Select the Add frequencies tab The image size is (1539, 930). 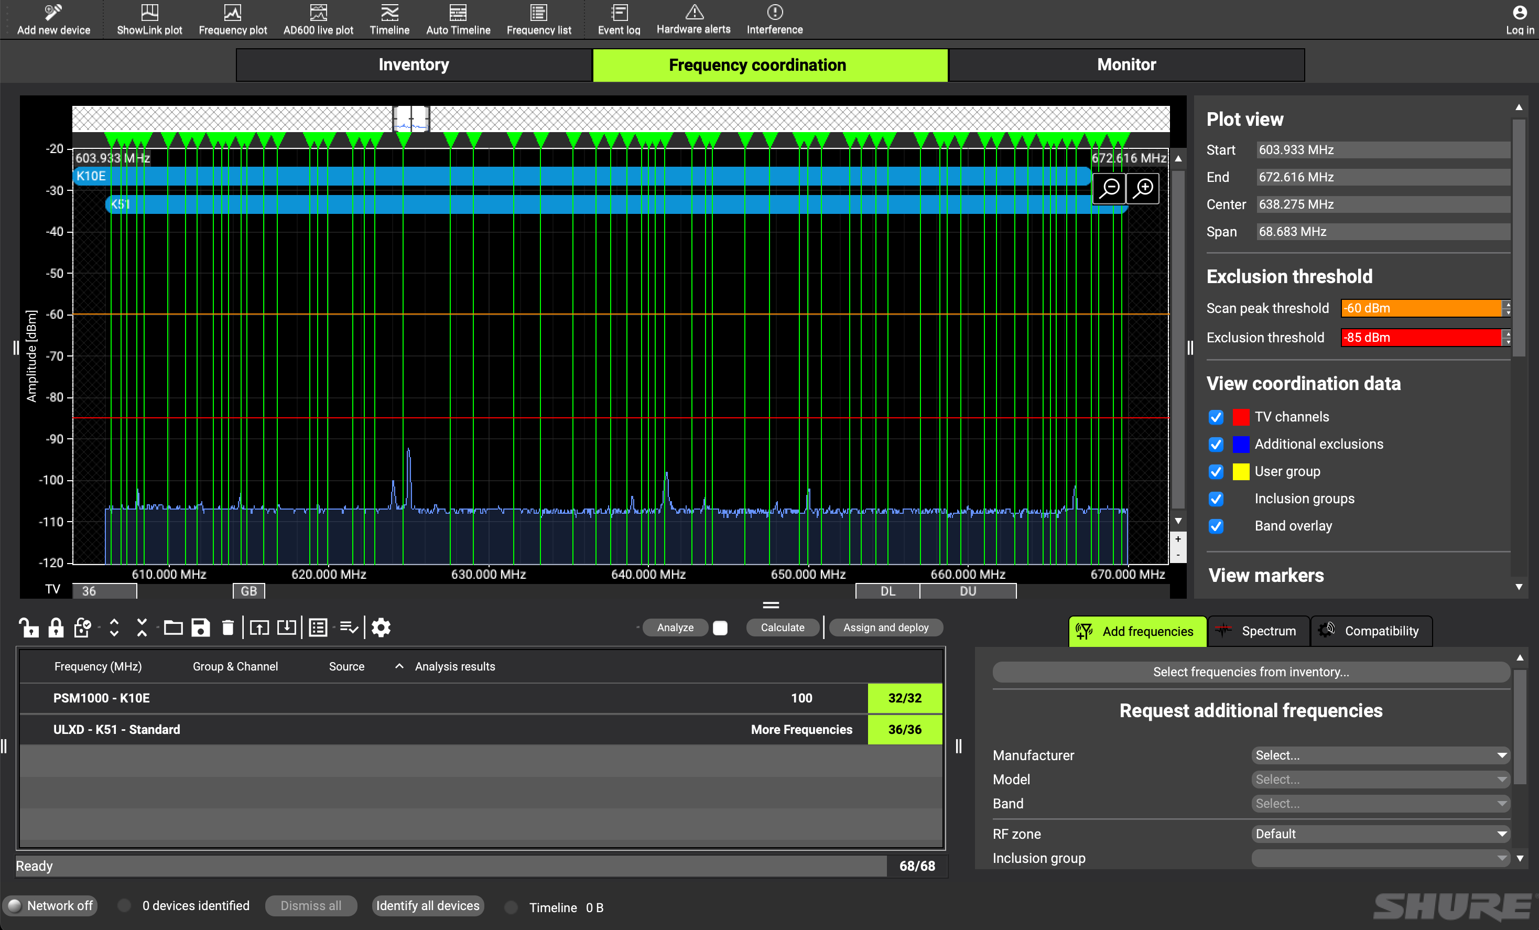click(x=1137, y=631)
